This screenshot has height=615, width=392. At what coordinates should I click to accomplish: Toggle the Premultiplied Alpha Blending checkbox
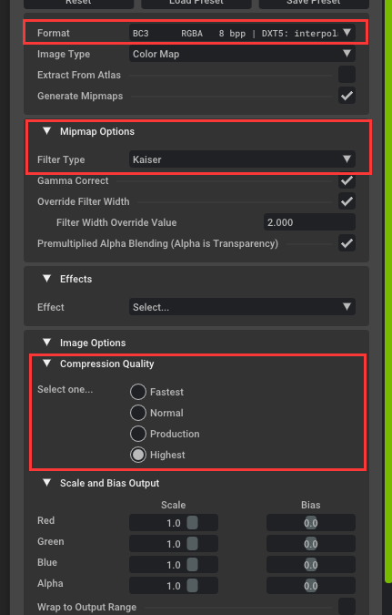[347, 243]
